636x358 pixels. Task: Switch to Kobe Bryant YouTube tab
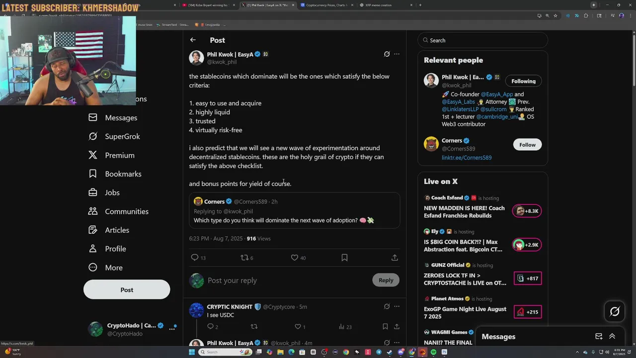tap(209, 5)
